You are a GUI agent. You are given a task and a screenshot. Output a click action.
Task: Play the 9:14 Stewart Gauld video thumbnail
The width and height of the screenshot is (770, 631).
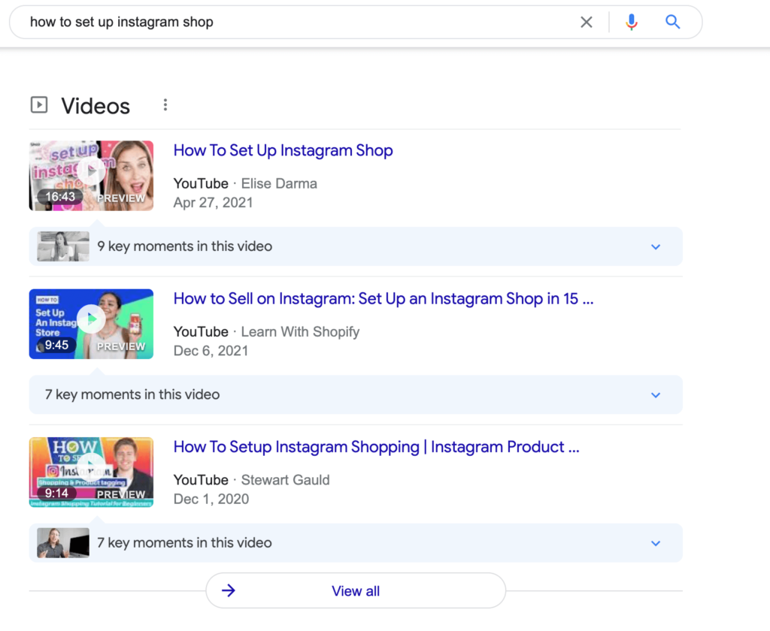pyautogui.click(x=91, y=472)
